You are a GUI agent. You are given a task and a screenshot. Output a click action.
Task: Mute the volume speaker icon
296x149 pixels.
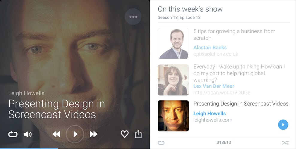point(28,134)
